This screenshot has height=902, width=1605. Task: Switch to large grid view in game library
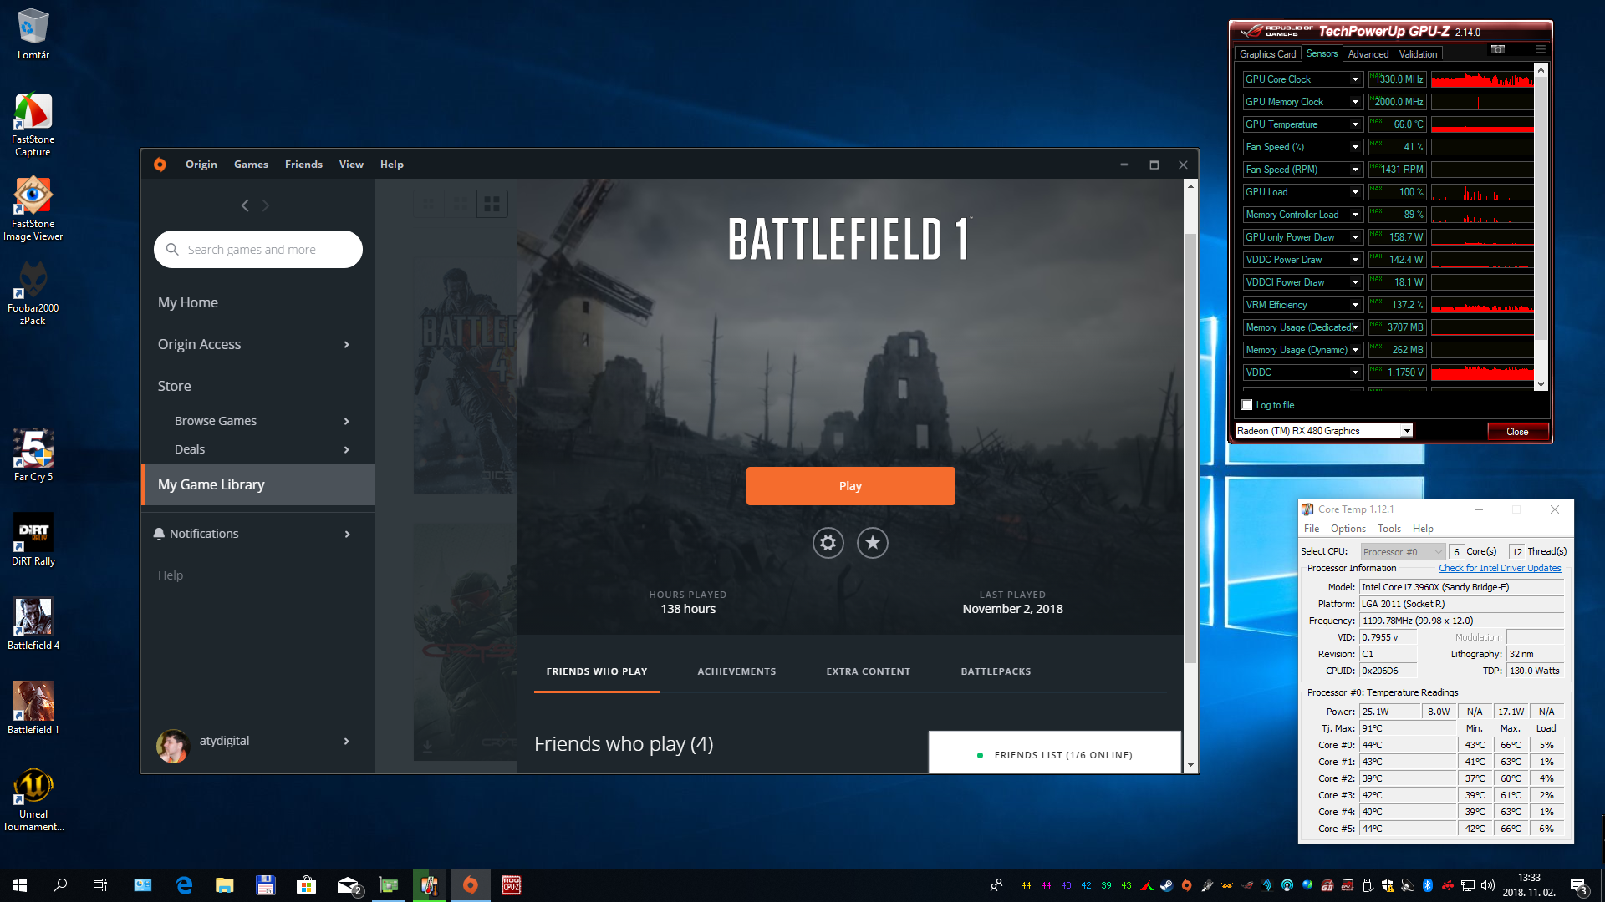492,204
